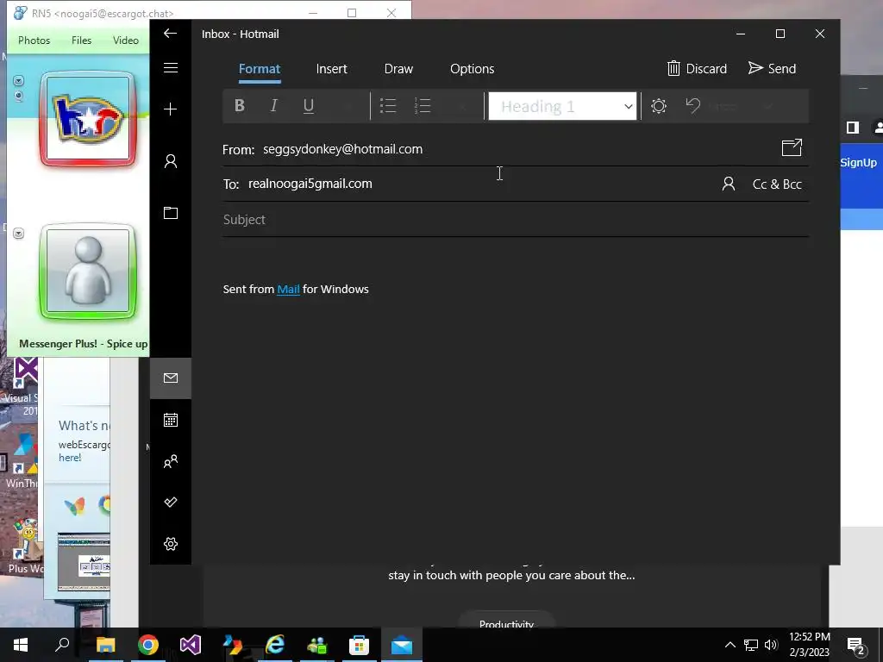883x662 pixels.
Task: Expand the Mail hamburger navigation menu
Action: click(x=171, y=67)
